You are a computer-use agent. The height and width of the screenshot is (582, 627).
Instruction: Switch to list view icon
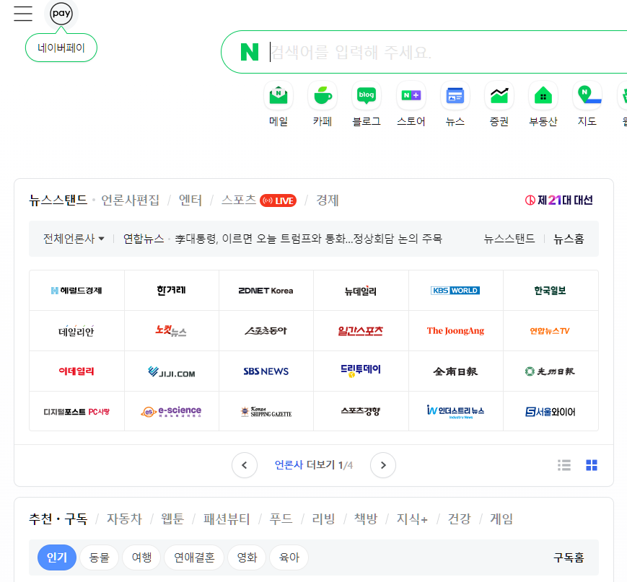point(564,465)
